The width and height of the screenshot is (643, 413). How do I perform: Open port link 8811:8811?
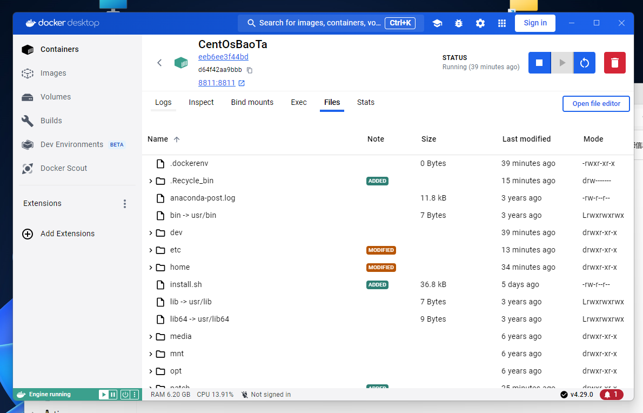(x=217, y=83)
